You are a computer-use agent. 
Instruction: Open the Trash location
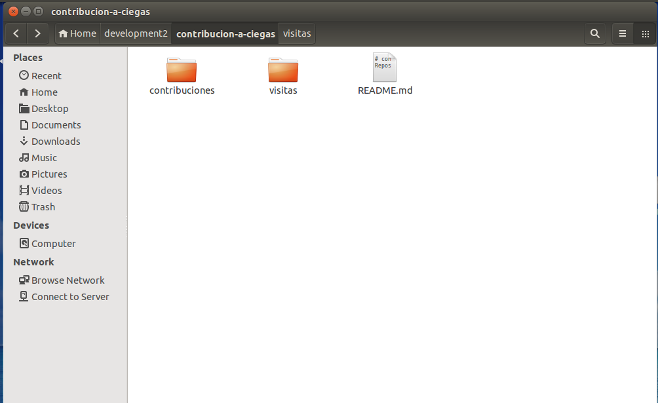43,207
